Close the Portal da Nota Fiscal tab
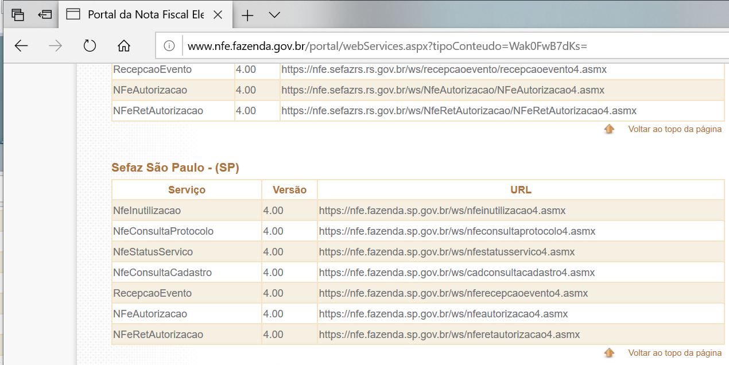Image resolution: width=729 pixels, height=365 pixels. point(218,15)
